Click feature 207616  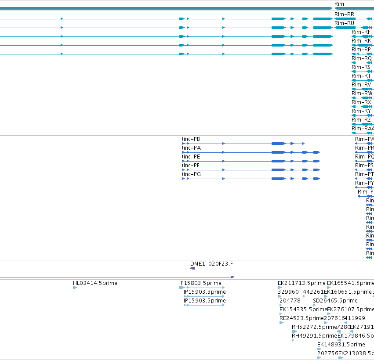click(334, 319)
